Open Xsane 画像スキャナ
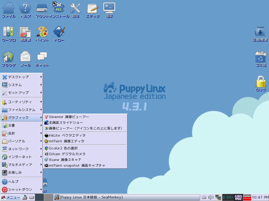Image resolution: width=269 pixels, height=201 pixels. (85, 160)
